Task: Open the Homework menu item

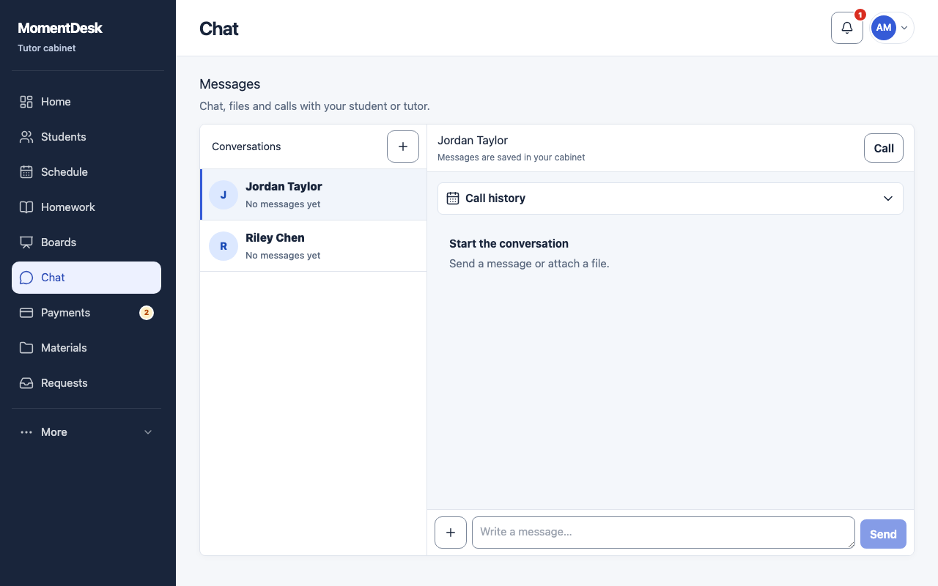Action: click(x=86, y=207)
